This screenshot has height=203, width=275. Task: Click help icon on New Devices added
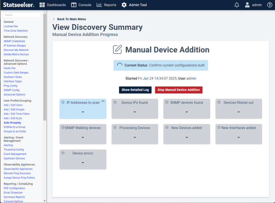(167, 128)
